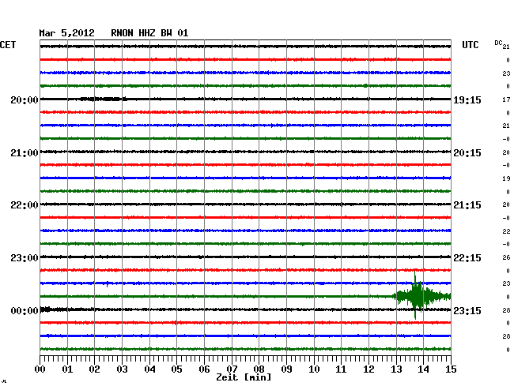Click the DC column header

(498, 43)
